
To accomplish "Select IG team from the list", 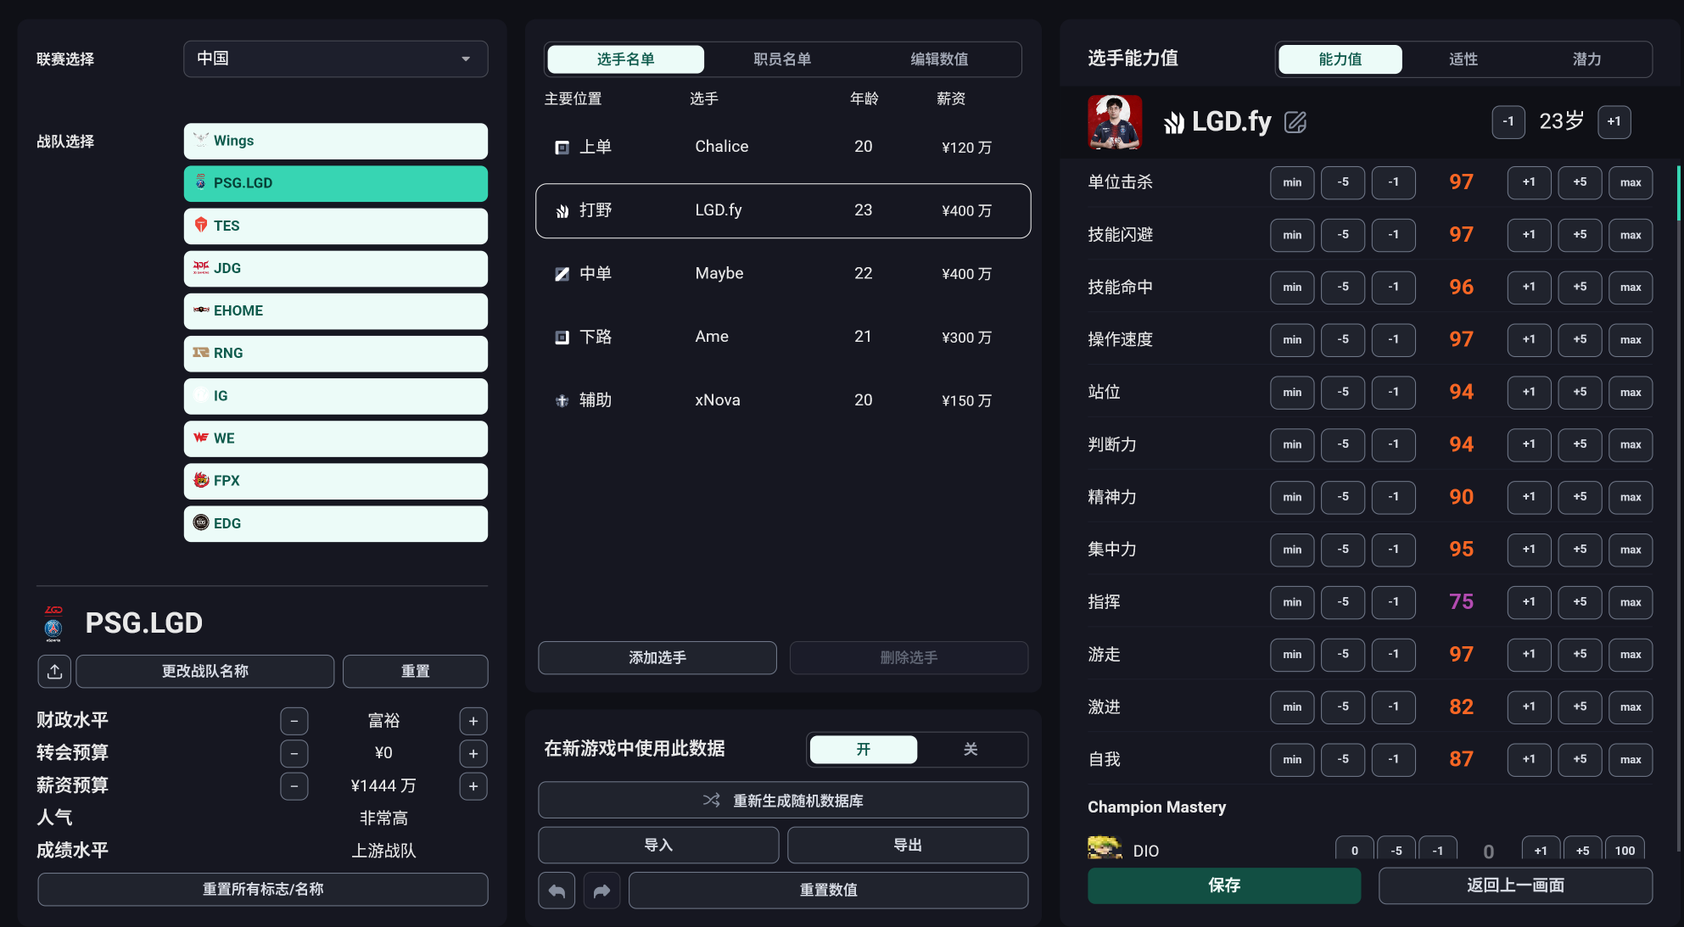I will click(336, 396).
